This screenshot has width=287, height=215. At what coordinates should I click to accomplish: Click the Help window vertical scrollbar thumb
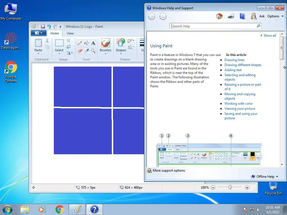[282, 48]
